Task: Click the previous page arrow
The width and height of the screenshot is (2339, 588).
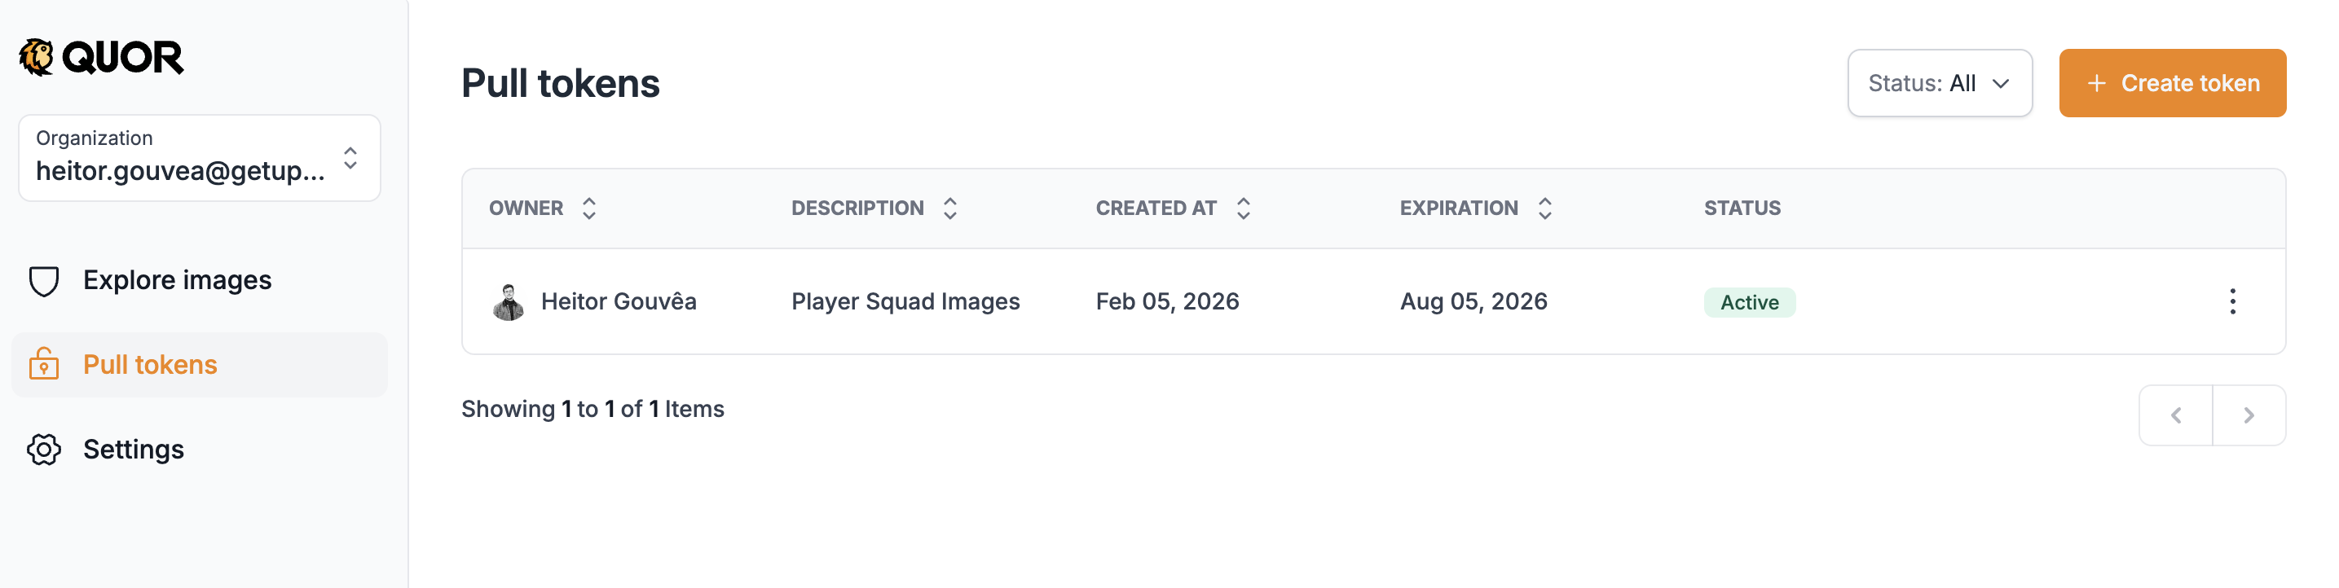Action: (2175, 415)
